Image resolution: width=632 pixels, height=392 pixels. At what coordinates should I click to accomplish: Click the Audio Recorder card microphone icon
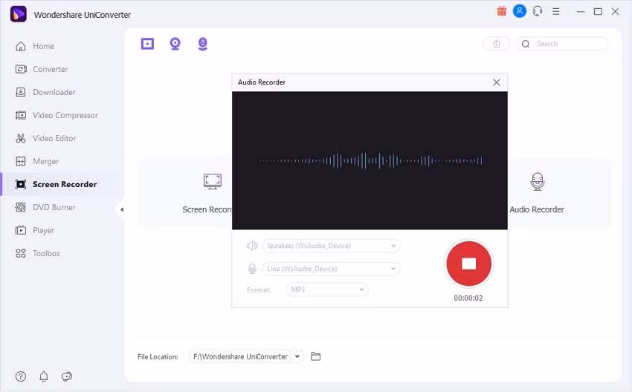538,181
